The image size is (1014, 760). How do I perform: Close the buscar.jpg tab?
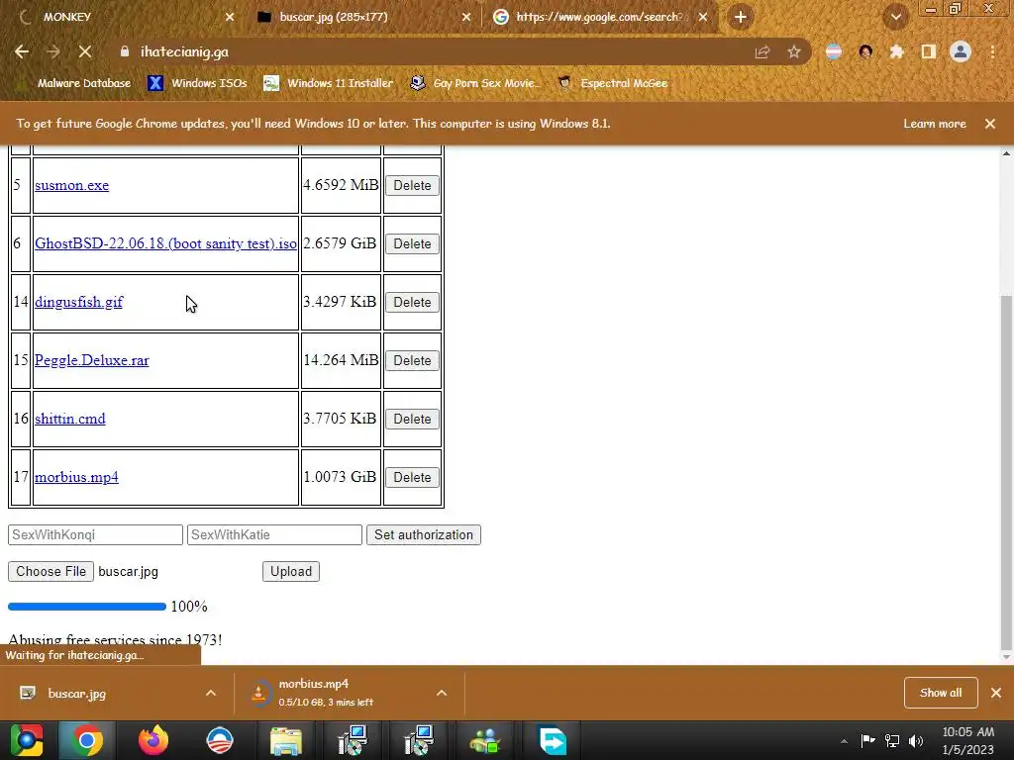pos(466,18)
